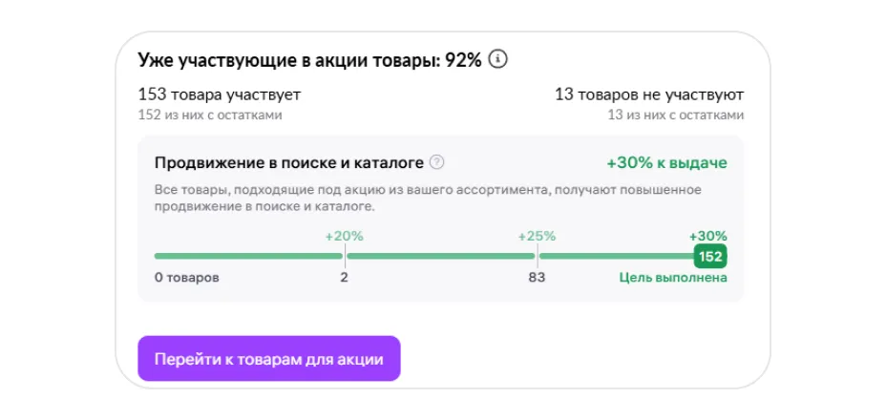
Task: Click the '+30%' milestone label above badge
Action: (x=707, y=236)
